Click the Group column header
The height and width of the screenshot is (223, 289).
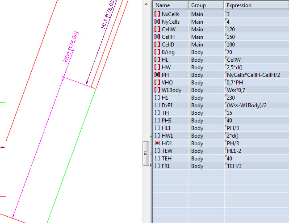[205, 5]
